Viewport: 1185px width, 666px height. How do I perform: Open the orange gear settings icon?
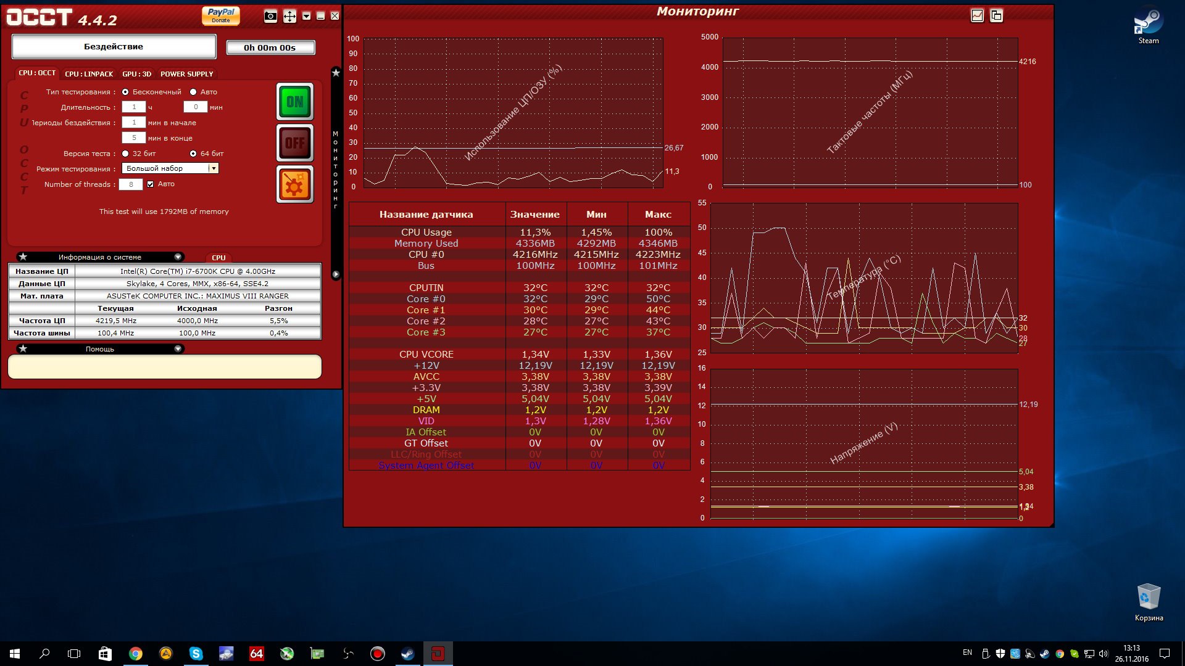click(294, 184)
